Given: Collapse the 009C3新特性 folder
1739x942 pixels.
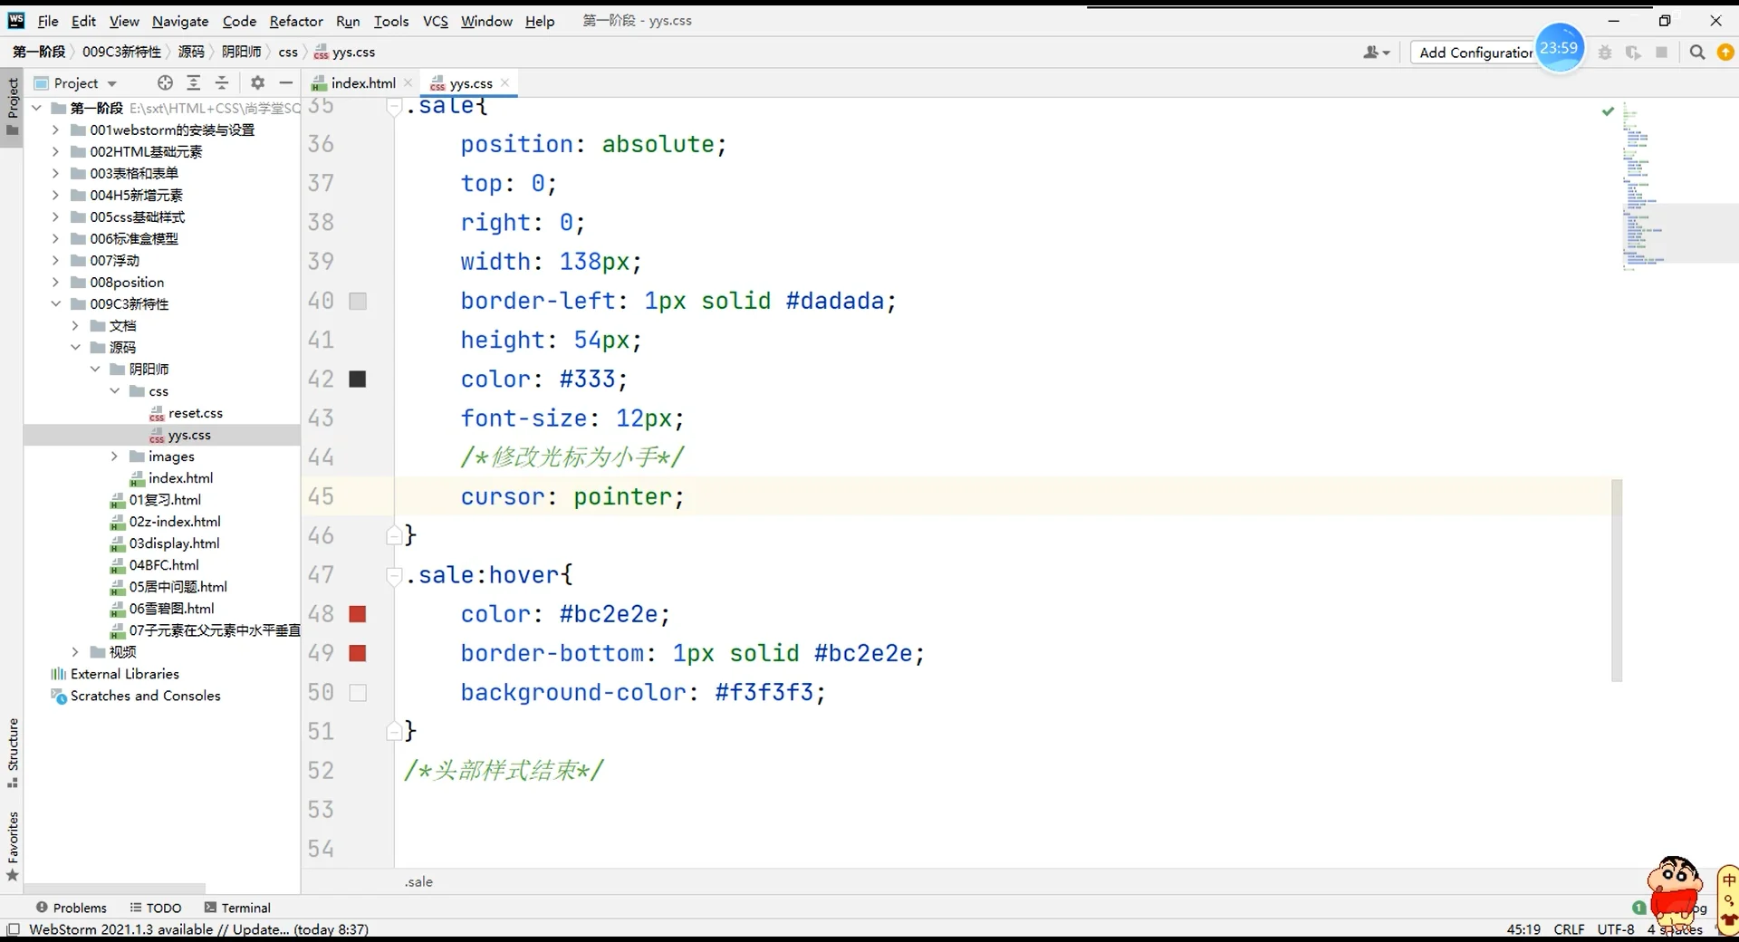Looking at the screenshot, I should pos(56,304).
